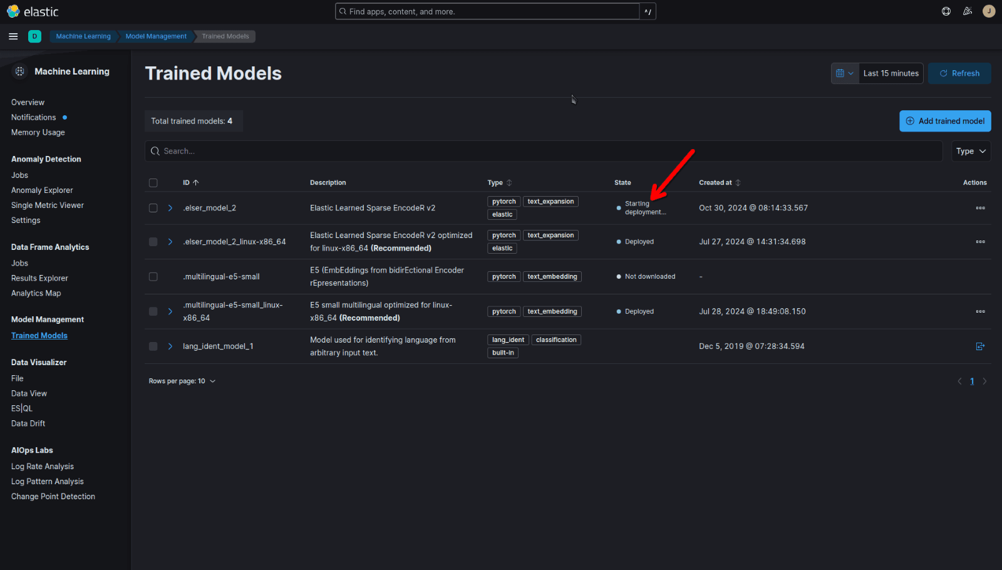Click the notifications party icon in header
The height and width of the screenshot is (570, 1002).
pyautogui.click(x=968, y=11)
